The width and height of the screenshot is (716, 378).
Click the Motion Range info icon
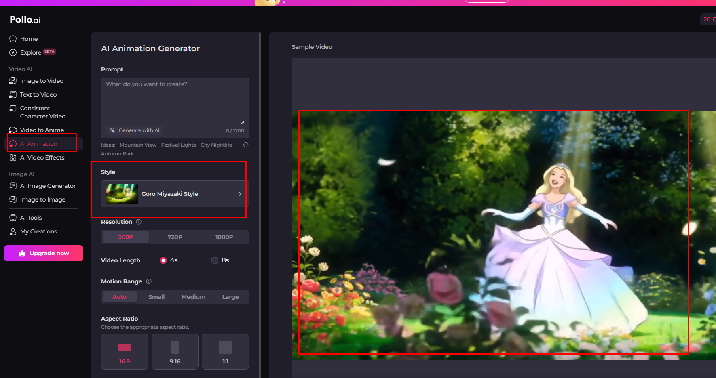coord(149,281)
